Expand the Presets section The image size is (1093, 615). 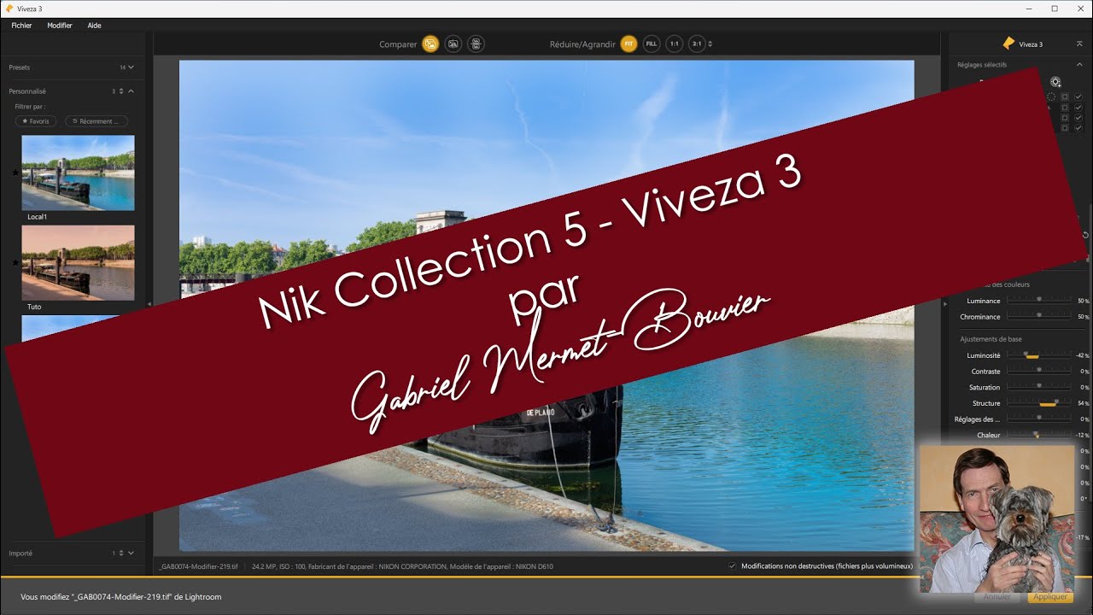(x=131, y=67)
